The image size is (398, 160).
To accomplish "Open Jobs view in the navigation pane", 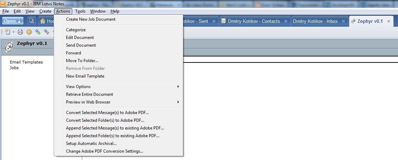I will (14, 68).
